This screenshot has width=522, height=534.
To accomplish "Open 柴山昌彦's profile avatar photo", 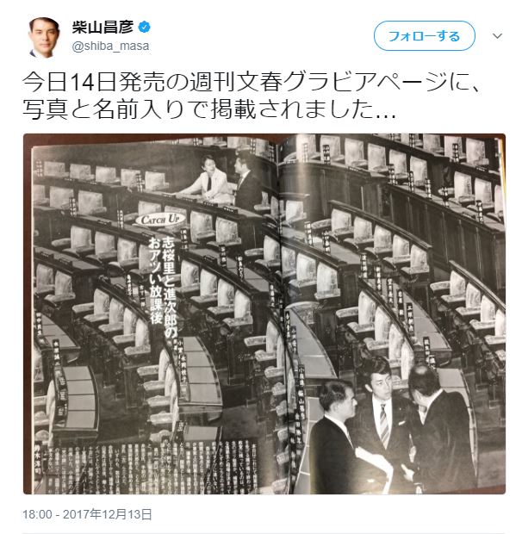I will [45, 37].
